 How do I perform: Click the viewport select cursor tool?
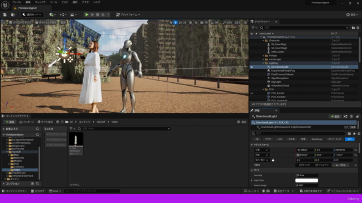click(171, 23)
